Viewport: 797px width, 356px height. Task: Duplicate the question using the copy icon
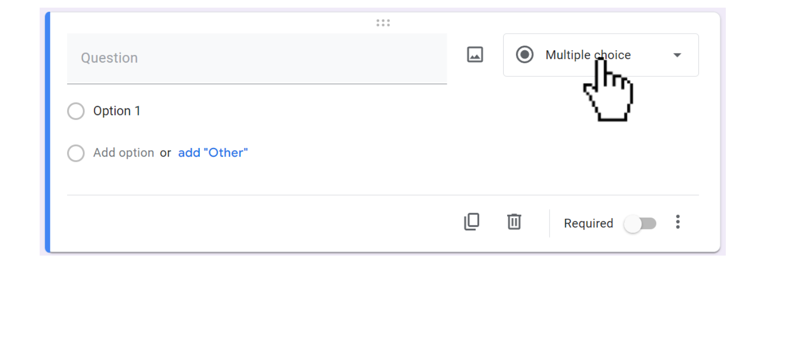472,222
